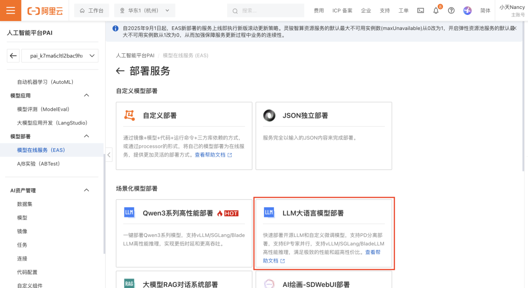Collapse the sidebar with the handle arrow

pyautogui.click(x=109, y=155)
